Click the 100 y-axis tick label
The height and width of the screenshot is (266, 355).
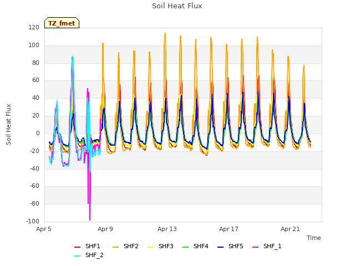pos(34,45)
